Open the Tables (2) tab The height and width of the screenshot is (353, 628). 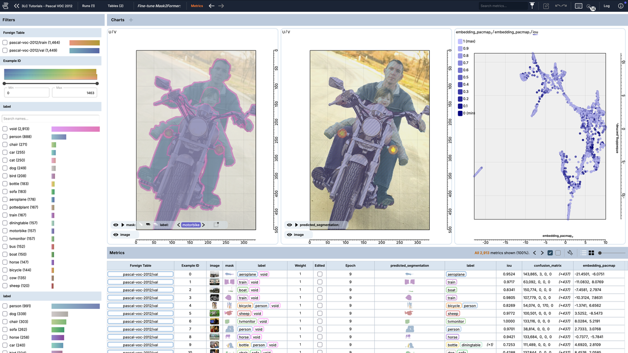116,6
